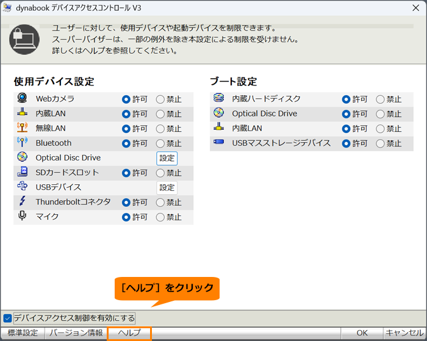The width and height of the screenshot is (427, 341).
Task: Open バージョン情報
Action: [76, 332]
